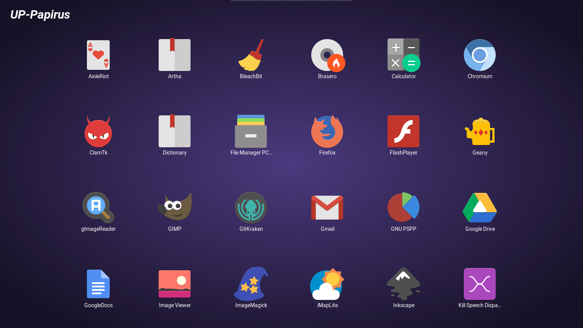The height and width of the screenshot is (328, 583).
Task: Select the "BleachBit" label
Action: click(x=251, y=76)
